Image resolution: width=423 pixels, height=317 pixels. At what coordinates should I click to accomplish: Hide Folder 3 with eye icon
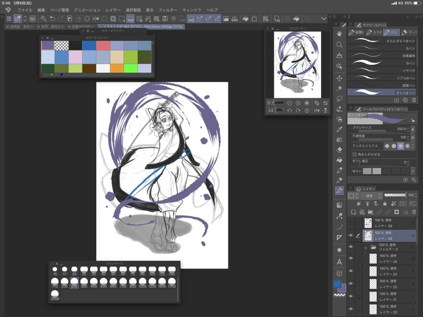351,247
